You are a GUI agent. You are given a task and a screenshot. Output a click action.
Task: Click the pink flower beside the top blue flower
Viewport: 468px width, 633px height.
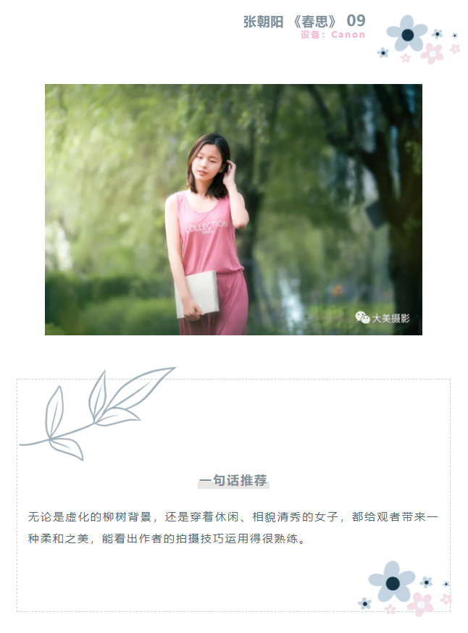click(x=432, y=54)
